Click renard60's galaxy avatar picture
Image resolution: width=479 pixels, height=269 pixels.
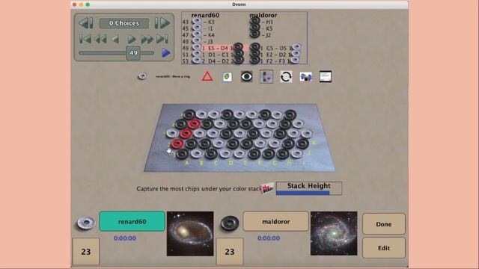tap(190, 234)
